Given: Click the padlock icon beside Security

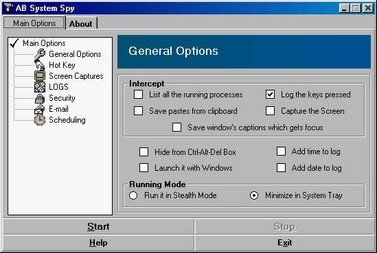Looking at the screenshot, I should coord(40,98).
